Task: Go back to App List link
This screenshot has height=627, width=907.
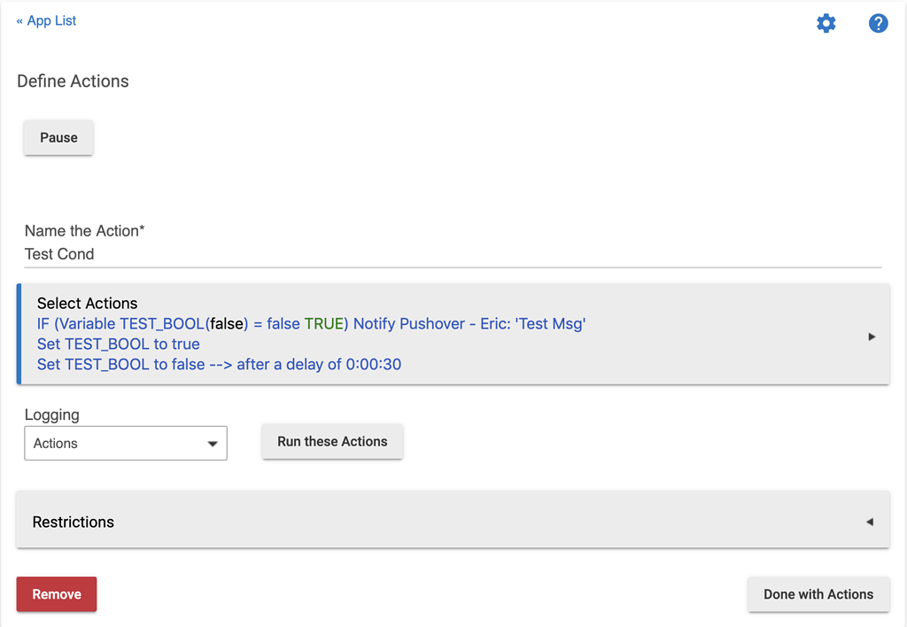Action: [x=46, y=21]
